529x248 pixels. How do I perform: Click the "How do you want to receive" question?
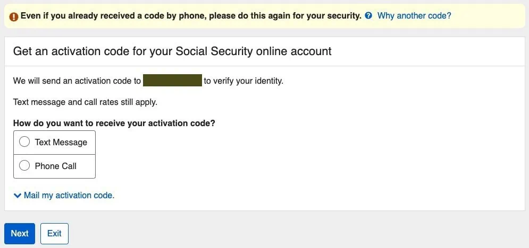(x=114, y=123)
